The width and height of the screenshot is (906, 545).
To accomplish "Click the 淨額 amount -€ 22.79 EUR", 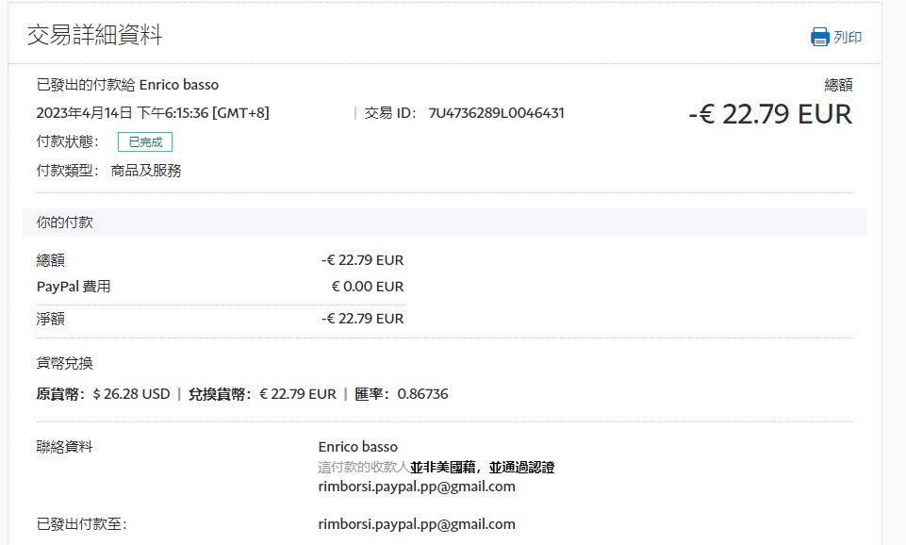I will click(x=362, y=319).
